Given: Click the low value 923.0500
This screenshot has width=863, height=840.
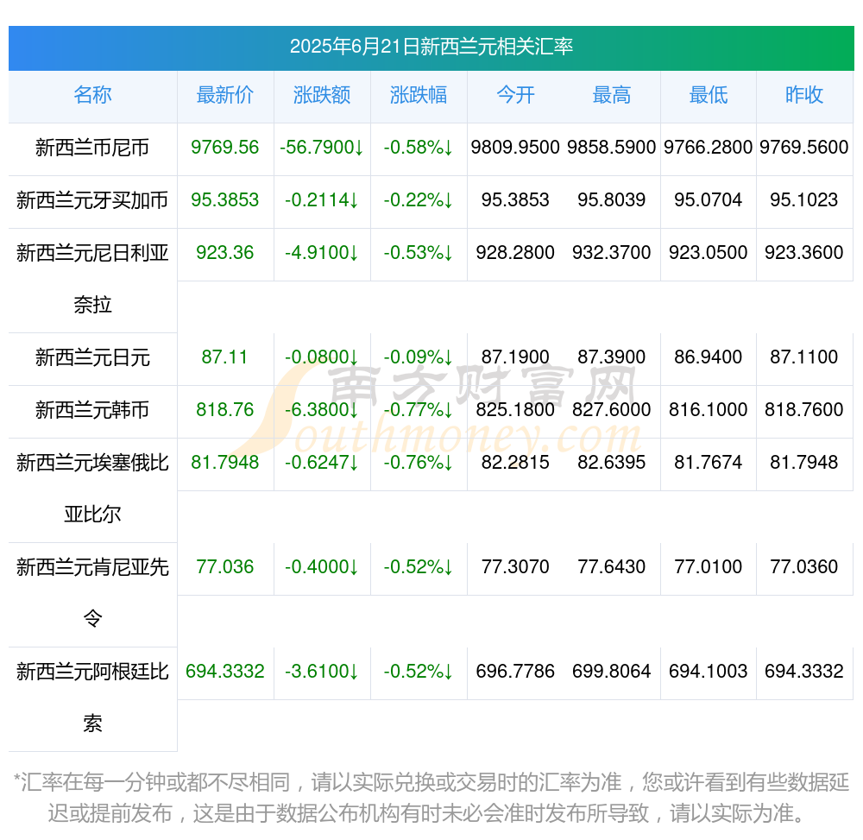Looking at the screenshot, I should [709, 253].
